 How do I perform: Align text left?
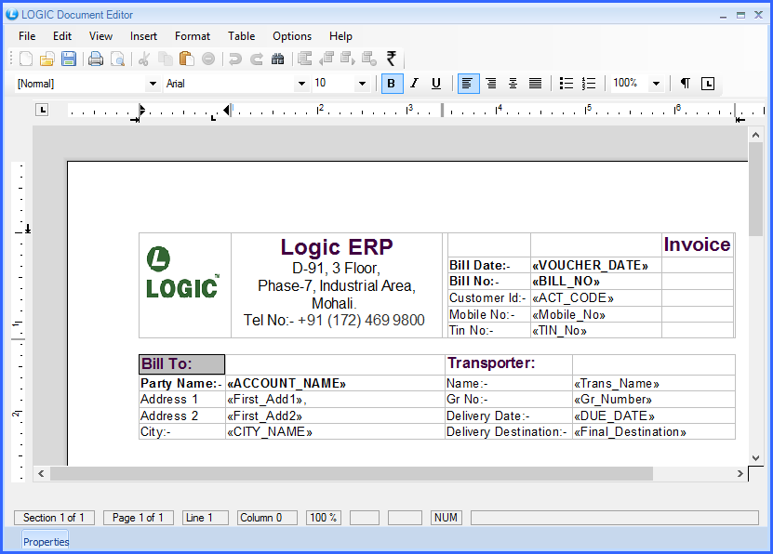467,84
